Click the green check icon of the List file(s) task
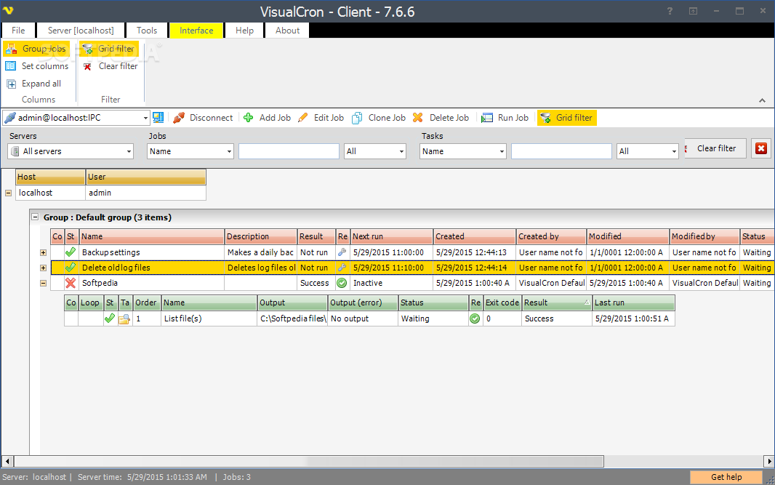 tap(110, 318)
